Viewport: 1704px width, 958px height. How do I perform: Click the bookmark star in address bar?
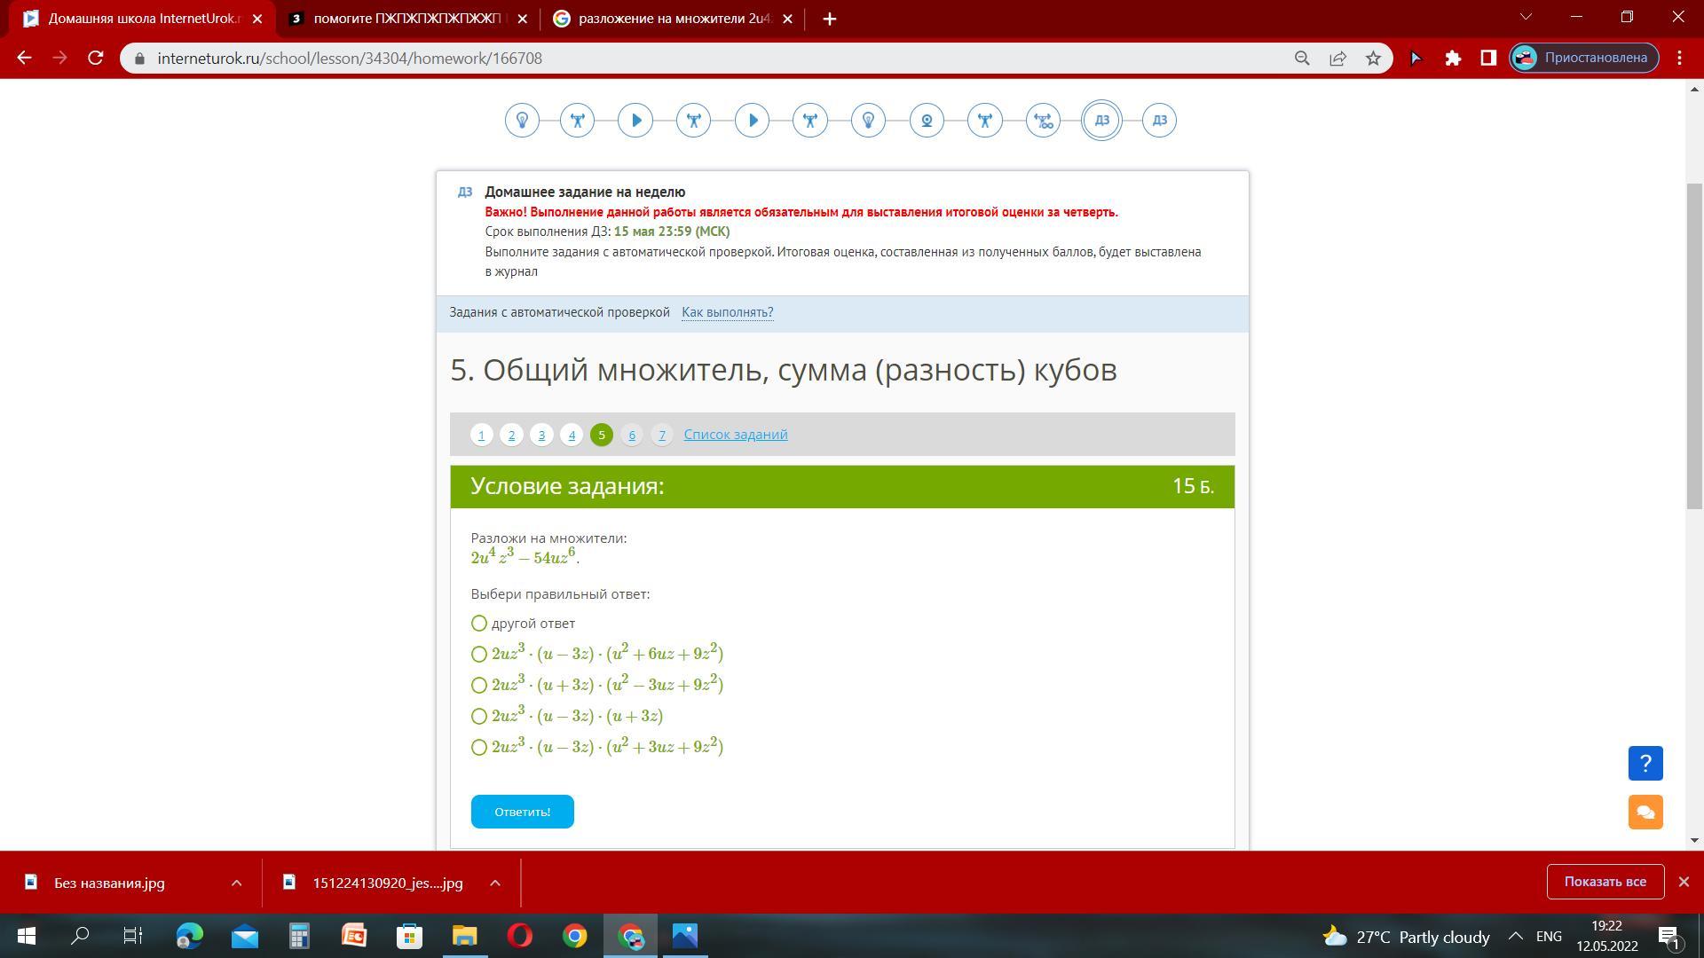pyautogui.click(x=1373, y=59)
